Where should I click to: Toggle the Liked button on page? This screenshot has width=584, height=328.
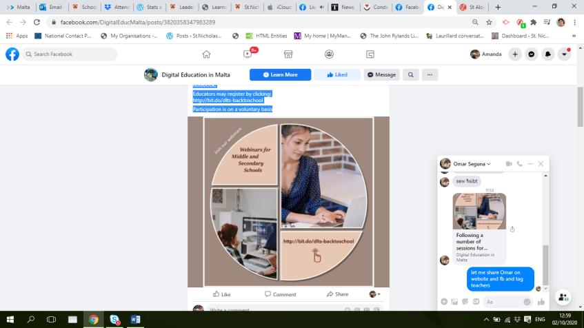[337, 74]
